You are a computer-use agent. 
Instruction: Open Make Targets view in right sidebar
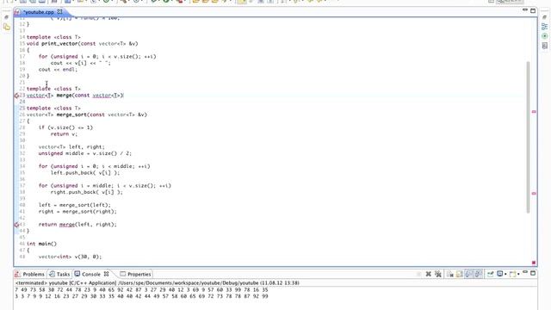[545, 36]
